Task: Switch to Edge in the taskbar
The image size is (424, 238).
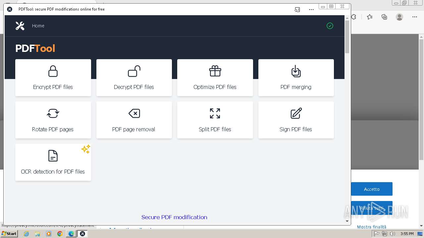Action: point(71,234)
